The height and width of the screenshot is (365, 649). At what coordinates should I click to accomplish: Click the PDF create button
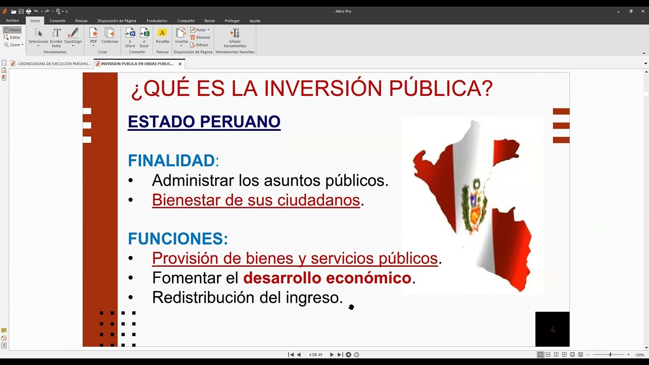tap(94, 38)
